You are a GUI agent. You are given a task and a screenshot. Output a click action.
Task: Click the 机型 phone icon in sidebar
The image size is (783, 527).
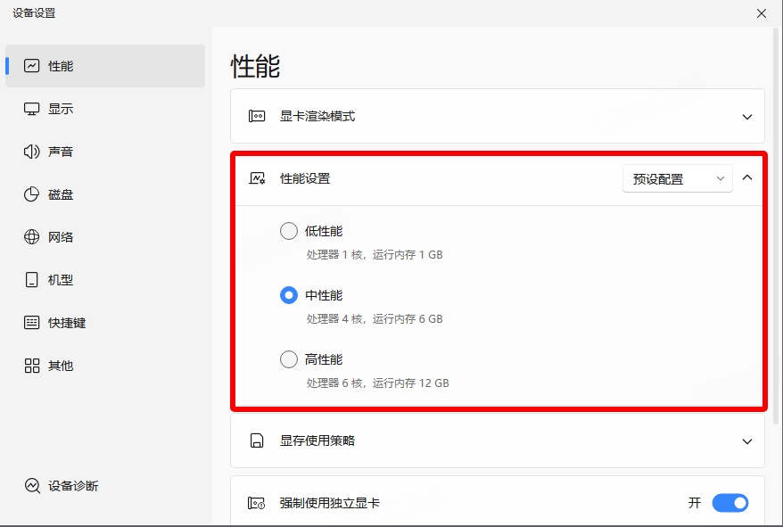click(x=32, y=280)
